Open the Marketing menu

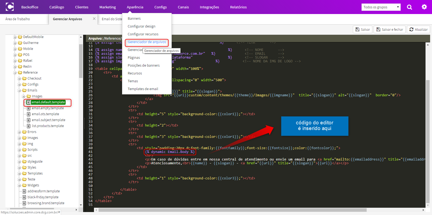(x=107, y=7)
